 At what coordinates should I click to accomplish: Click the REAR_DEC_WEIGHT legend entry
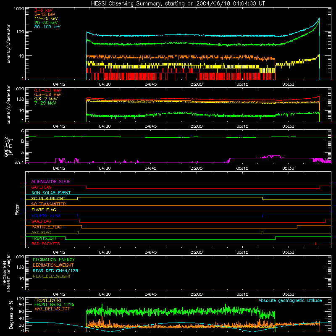click(52, 276)
